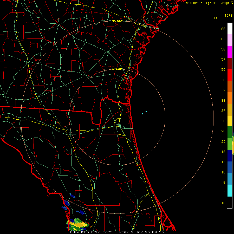Click legend value '46'
This screenshot has width=234, height=234.
(223, 80)
